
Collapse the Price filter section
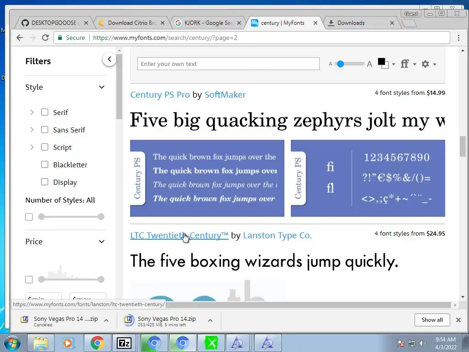(x=102, y=242)
